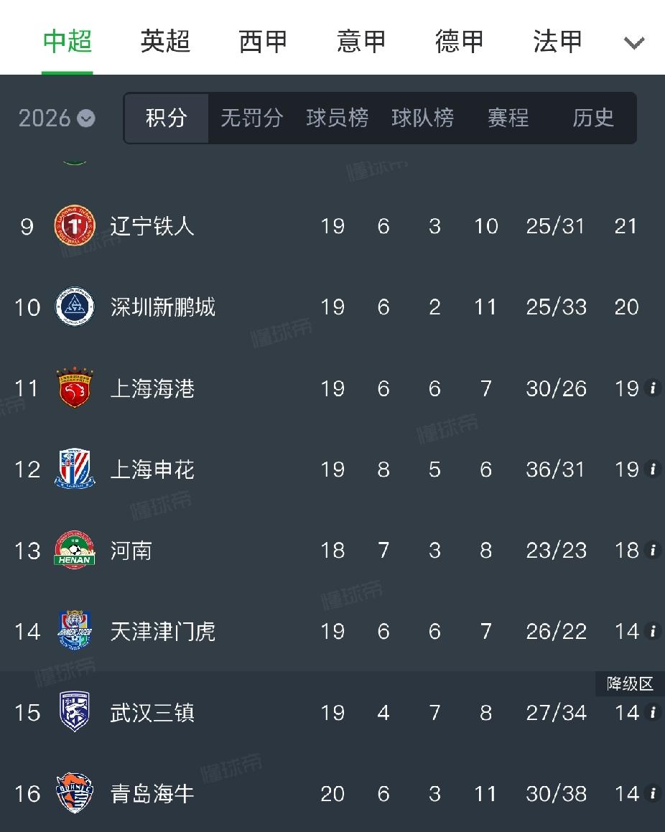Open Liaoning Tieren team logo
Image resolution: width=665 pixels, height=832 pixels.
(75, 226)
